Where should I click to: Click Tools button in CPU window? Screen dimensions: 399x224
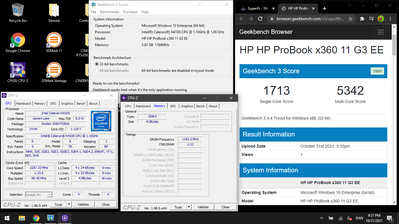pyautogui.click(x=58, y=204)
